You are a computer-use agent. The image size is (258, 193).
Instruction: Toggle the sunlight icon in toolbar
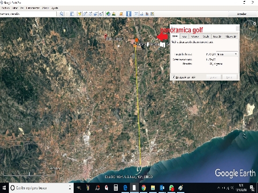(x=114, y=14)
